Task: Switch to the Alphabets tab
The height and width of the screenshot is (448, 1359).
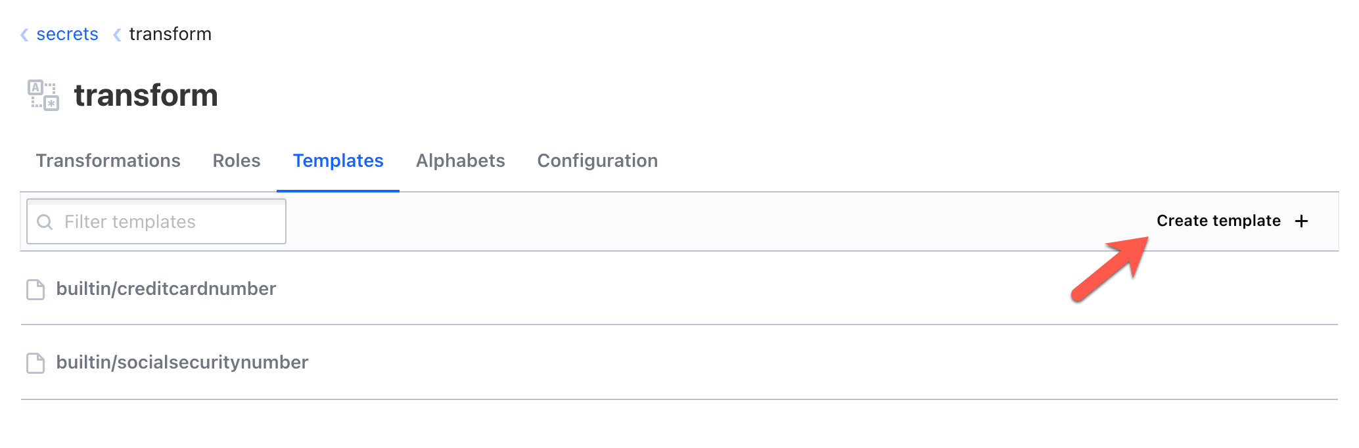Action: click(x=460, y=161)
